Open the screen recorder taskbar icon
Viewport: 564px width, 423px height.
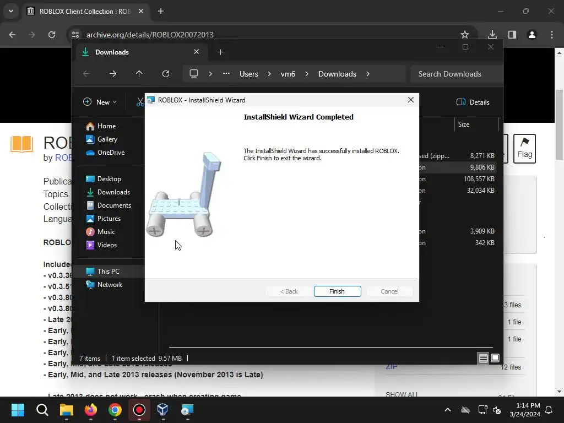pos(139,410)
